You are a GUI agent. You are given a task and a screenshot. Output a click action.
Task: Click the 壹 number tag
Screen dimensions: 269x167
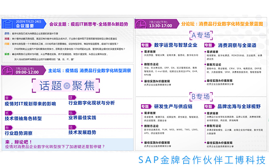click(8, 98)
